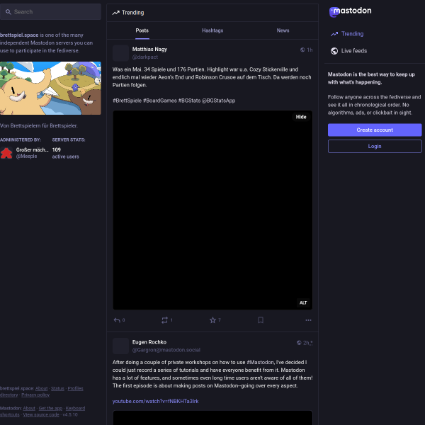Open the Privacy policy footer link
425x425 pixels.
[35, 395]
